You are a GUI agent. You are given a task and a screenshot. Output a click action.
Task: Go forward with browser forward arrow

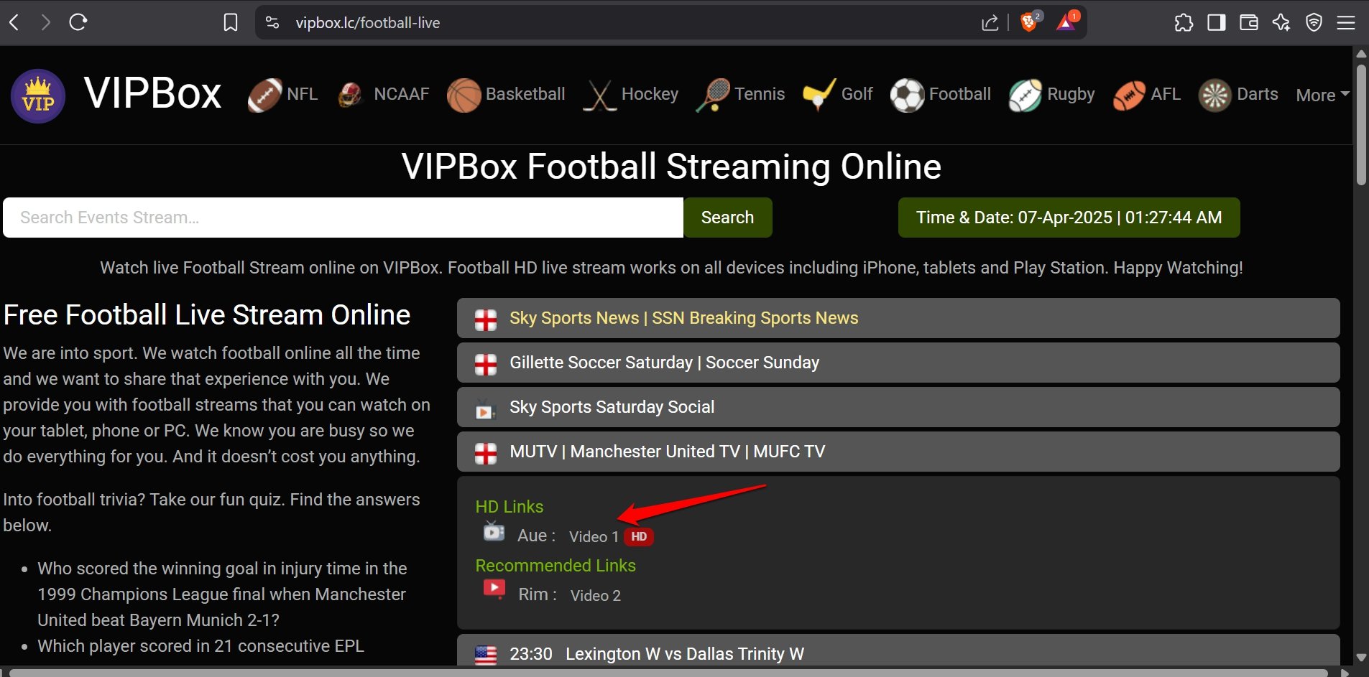[45, 22]
